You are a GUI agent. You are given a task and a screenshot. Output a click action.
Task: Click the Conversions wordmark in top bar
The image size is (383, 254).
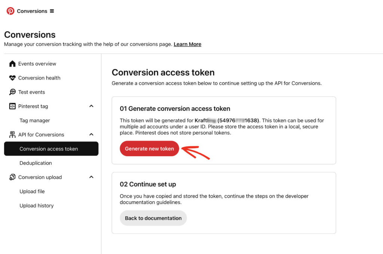click(32, 11)
